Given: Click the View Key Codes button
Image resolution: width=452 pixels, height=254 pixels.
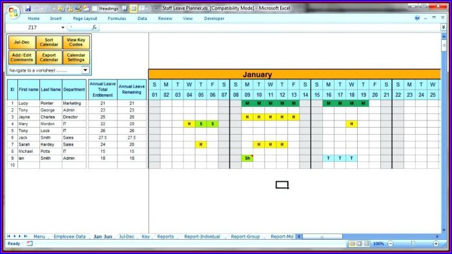Looking at the screenshot, I should 76,43.
